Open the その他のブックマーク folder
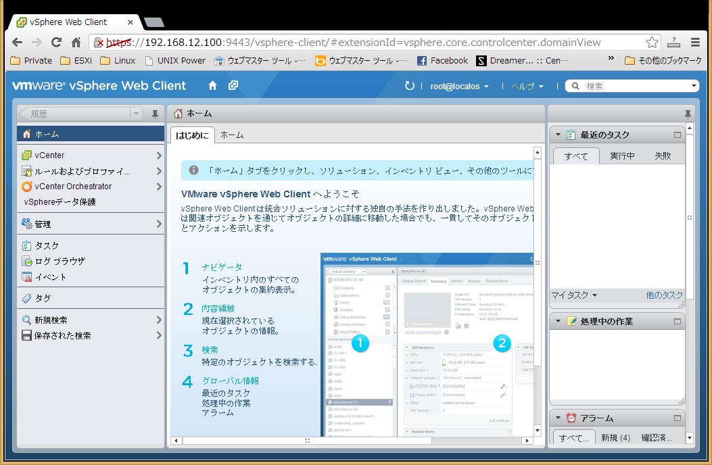This screenshot has height=465, width=712. click(x=663, y=60)
